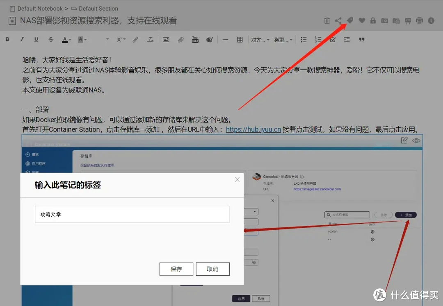443x306 pixels.
Task: Lock the note with the padlock icon
Action: pos(373,20)
